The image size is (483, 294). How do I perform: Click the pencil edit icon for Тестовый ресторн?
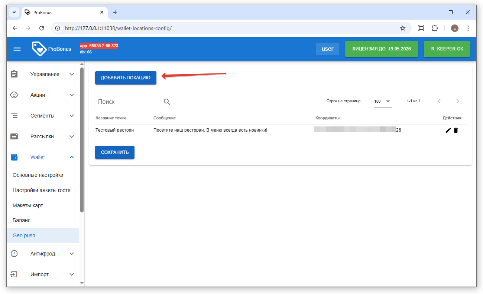click(448, 130)
